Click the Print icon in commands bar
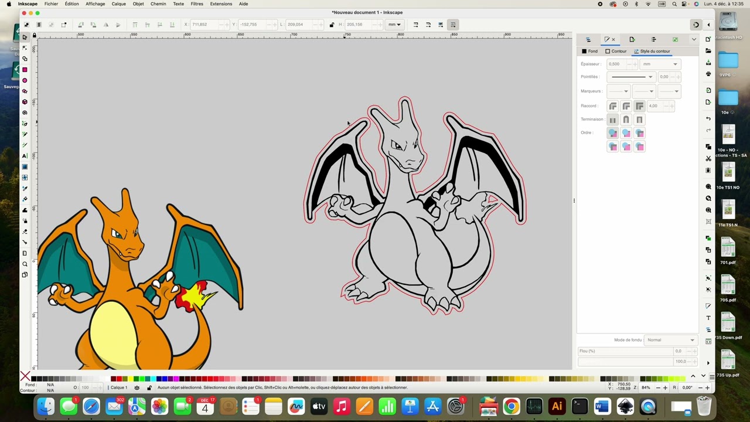Viewport: 750px width, 422px height. coord(708,74)
